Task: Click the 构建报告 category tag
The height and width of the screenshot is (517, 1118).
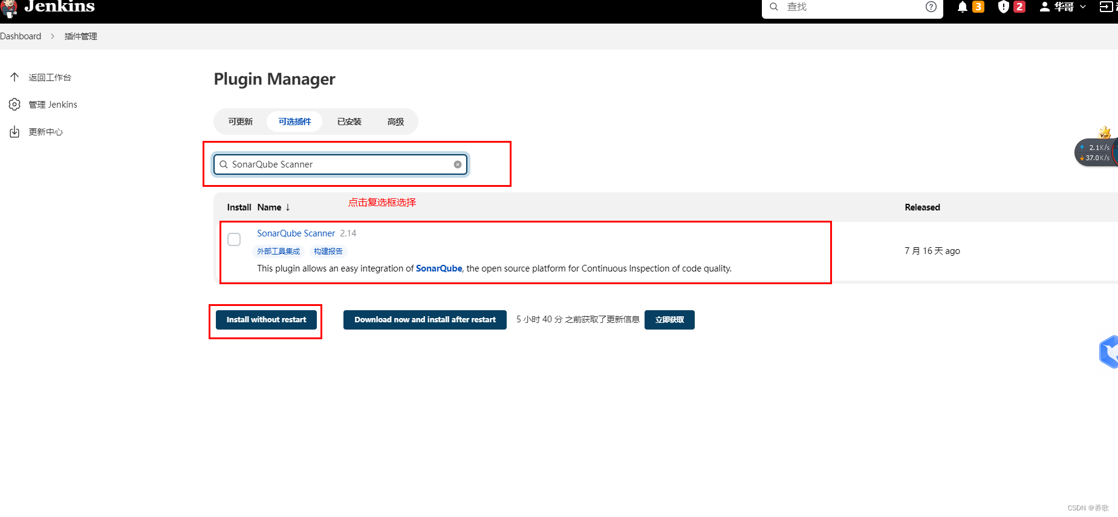Action: [328, 252]
